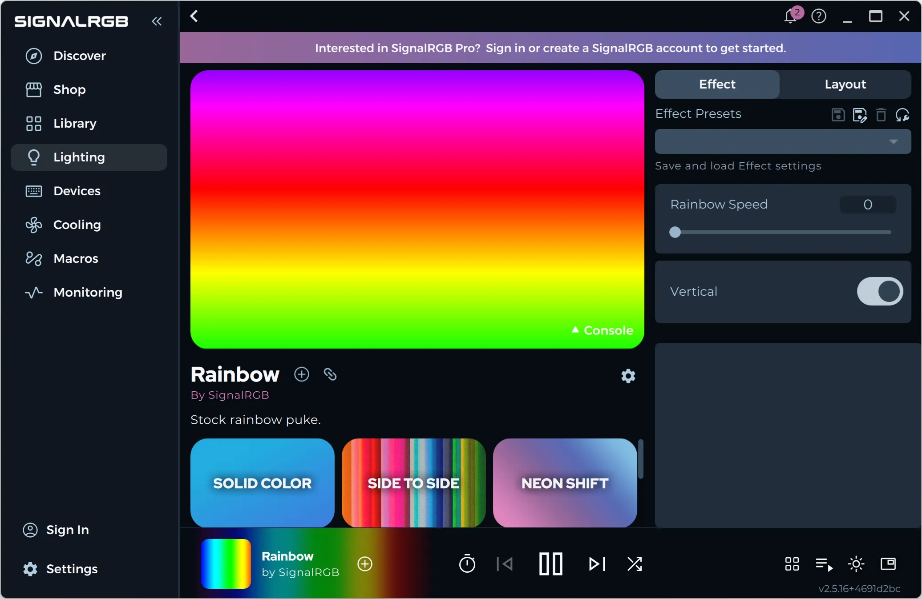Enable shuffle in the playback bar
This screenshot has height=599, width=922.
tap(634, 564)
